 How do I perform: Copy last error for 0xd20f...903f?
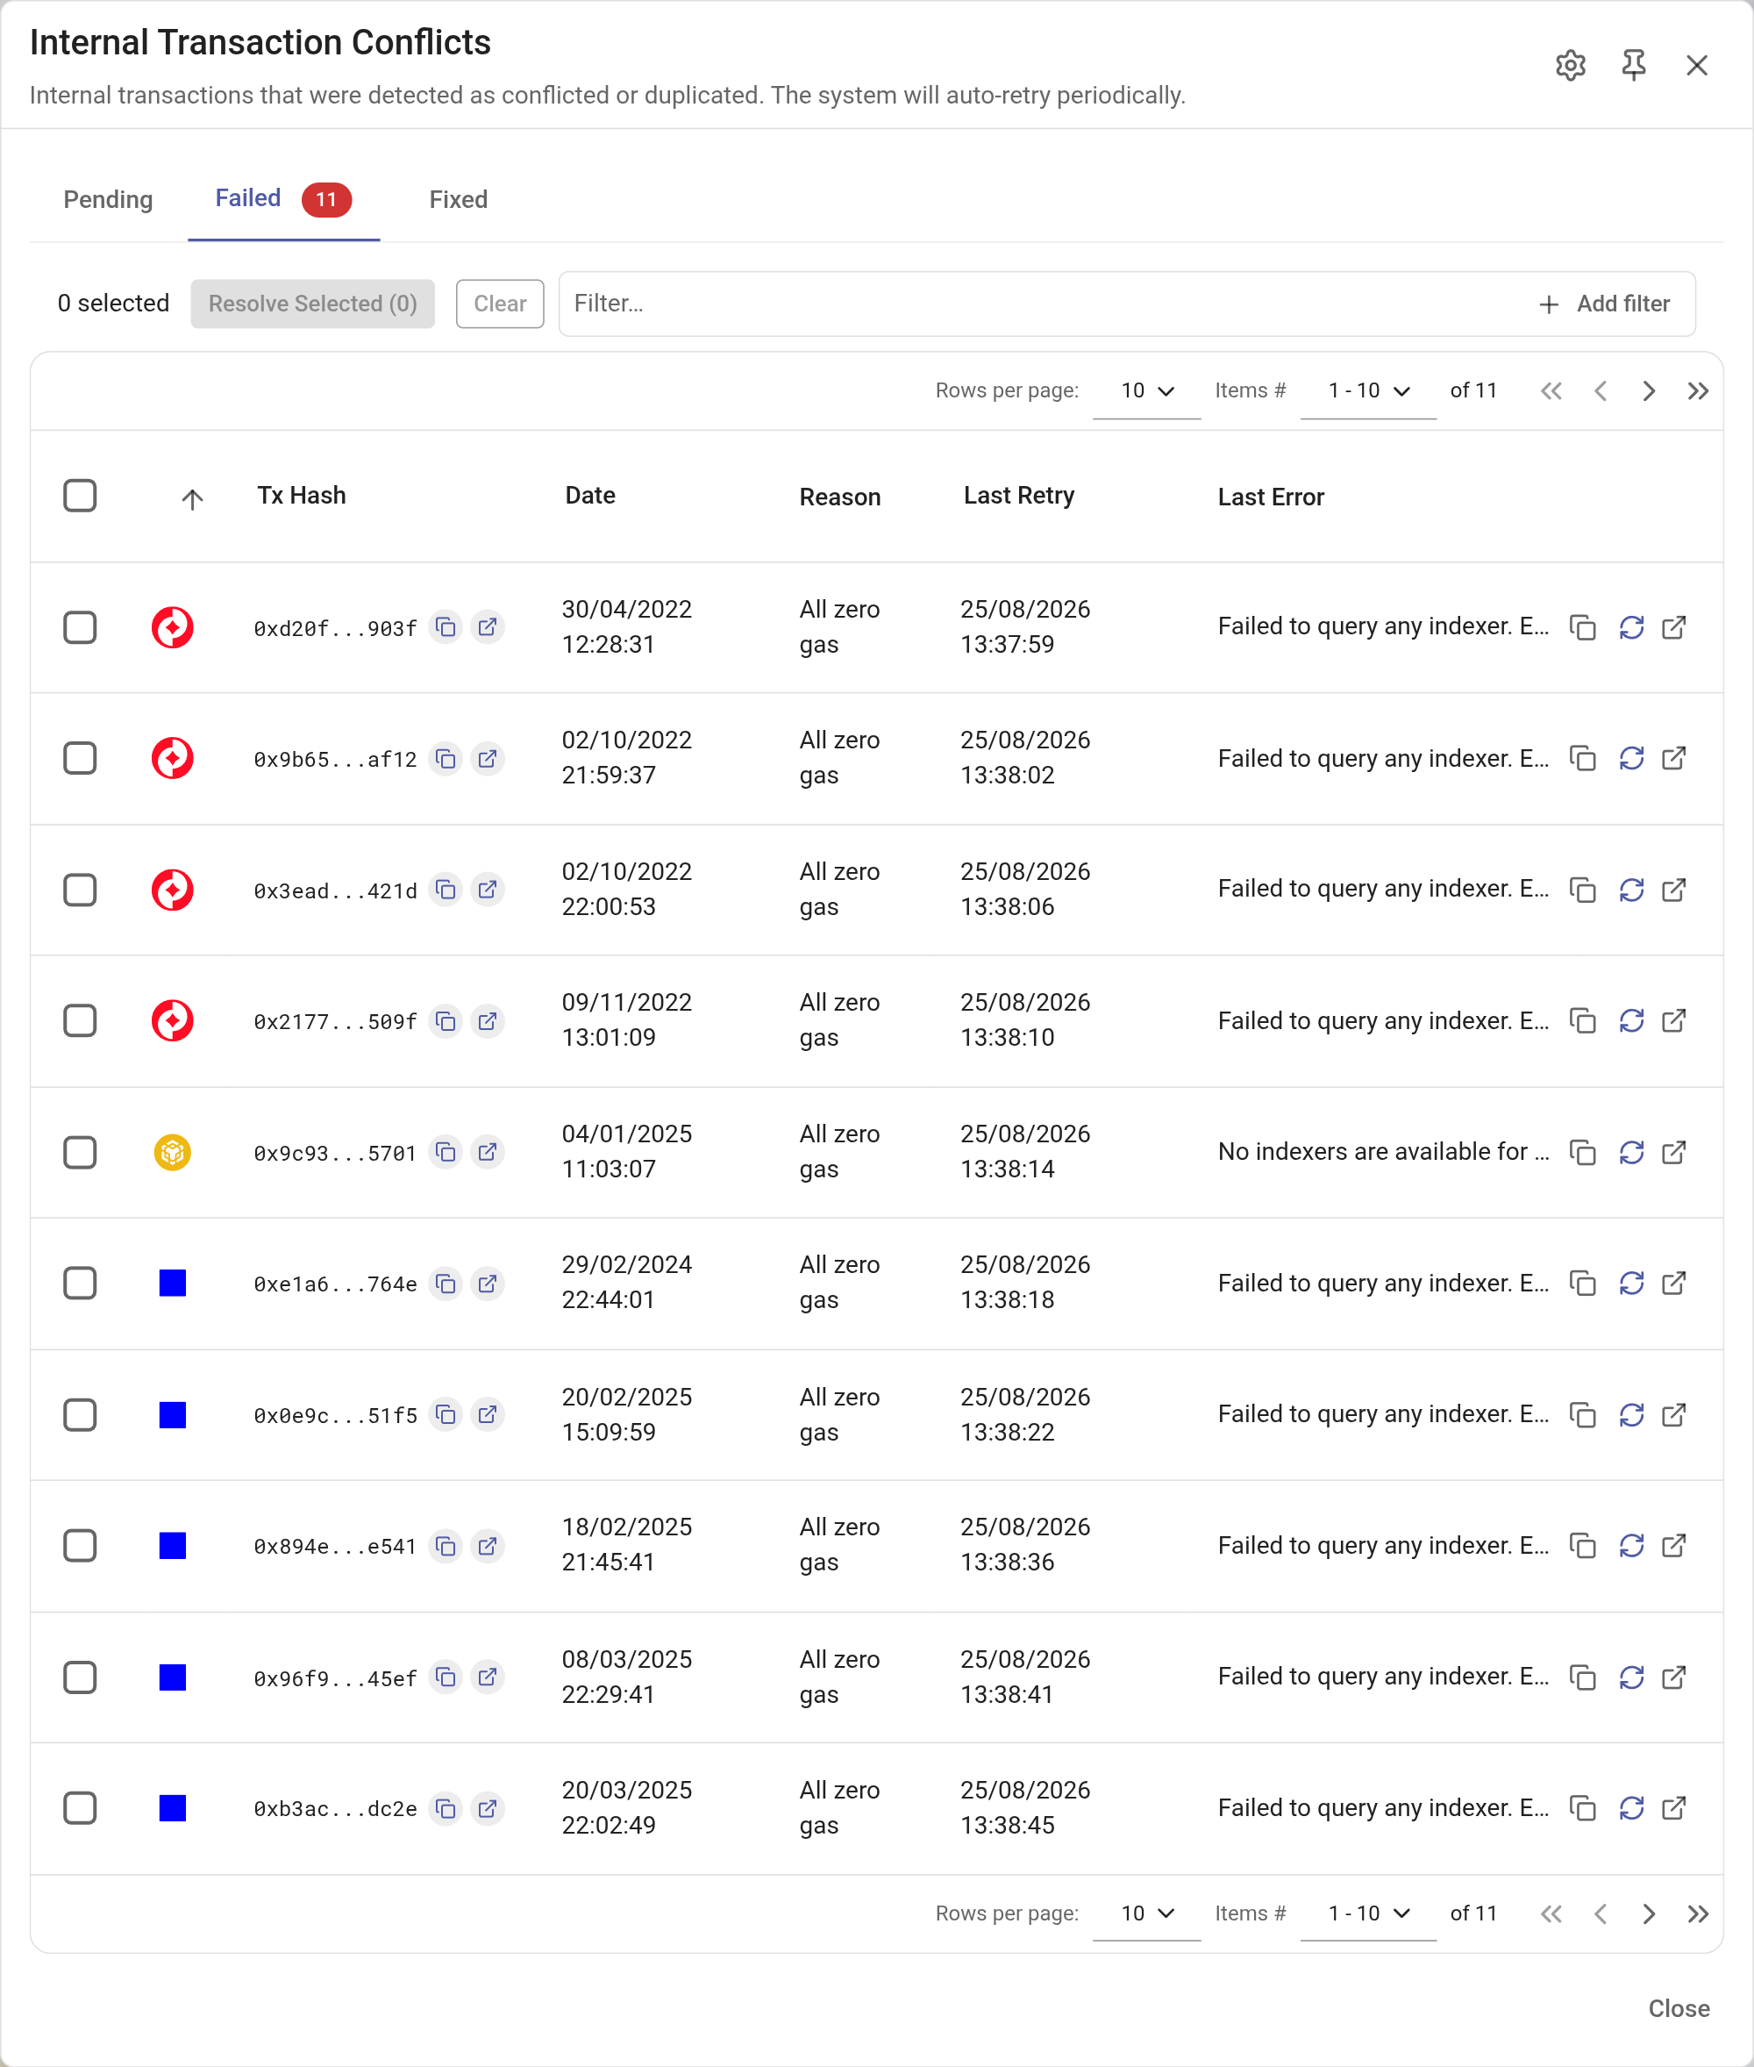(x=1582, y=627)
